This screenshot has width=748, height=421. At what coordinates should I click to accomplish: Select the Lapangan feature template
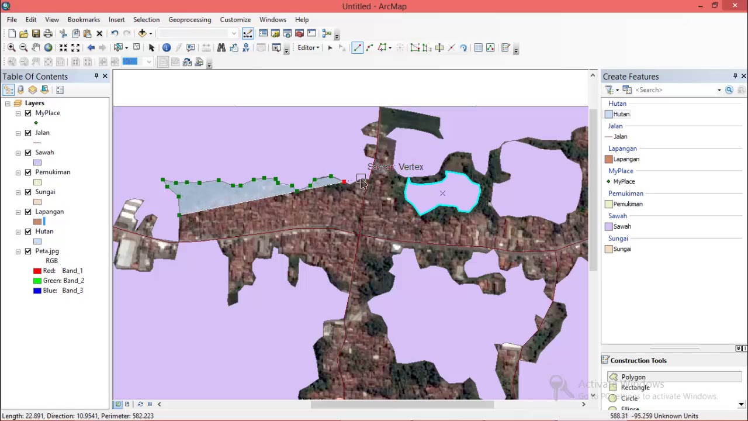click(622, 159)
